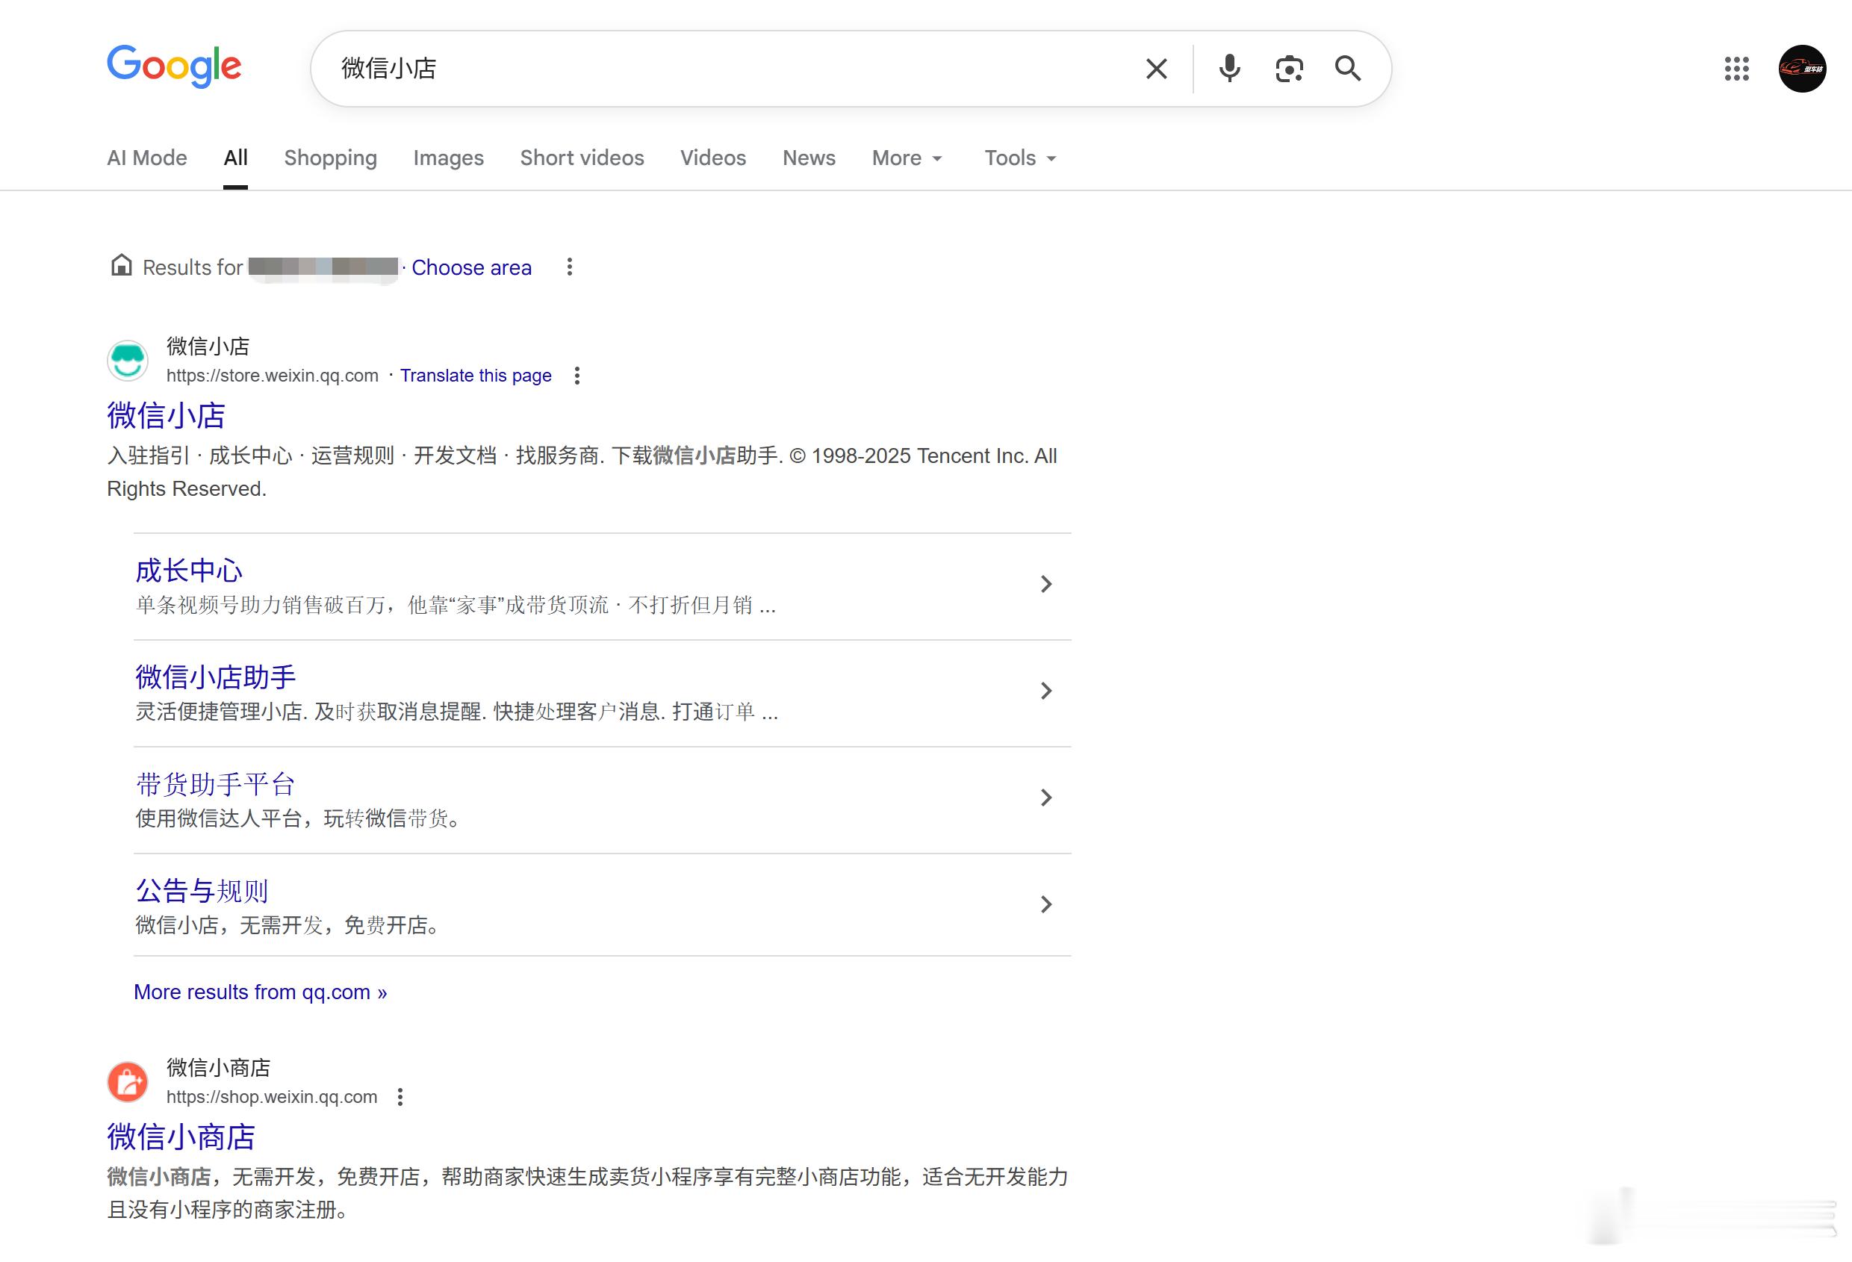Click in the search input field
1852x1262 pixels.
click(717, 69)
